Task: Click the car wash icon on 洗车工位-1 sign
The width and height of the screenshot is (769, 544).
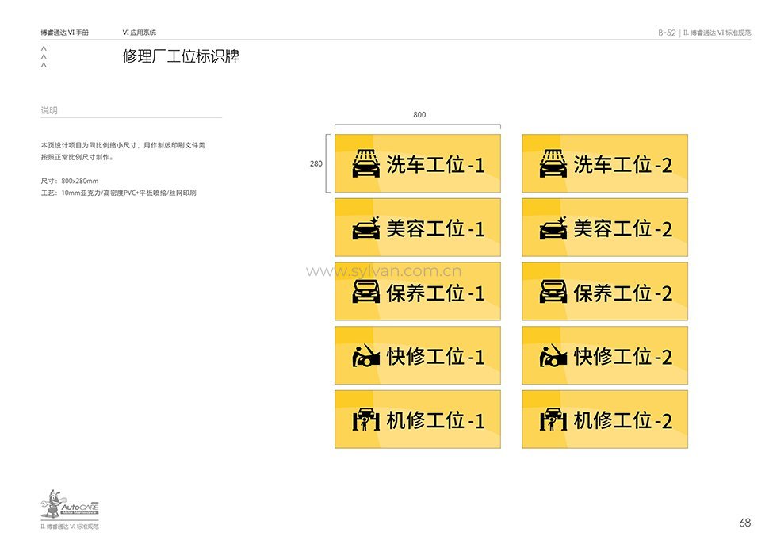Action: pos(365,164)
